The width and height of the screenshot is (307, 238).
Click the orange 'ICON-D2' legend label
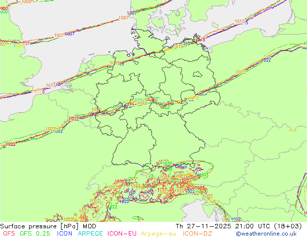coord(198,234)
